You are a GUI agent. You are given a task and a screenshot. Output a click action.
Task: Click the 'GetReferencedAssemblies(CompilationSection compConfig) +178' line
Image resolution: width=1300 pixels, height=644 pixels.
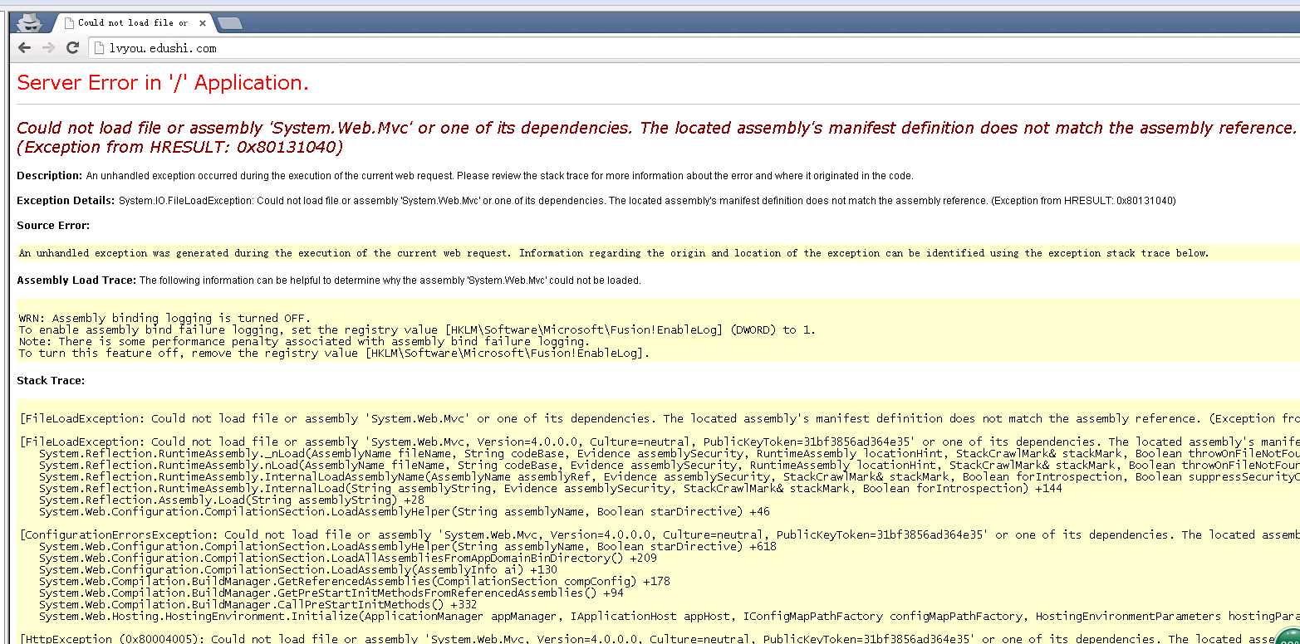click(x=354, y=582)
